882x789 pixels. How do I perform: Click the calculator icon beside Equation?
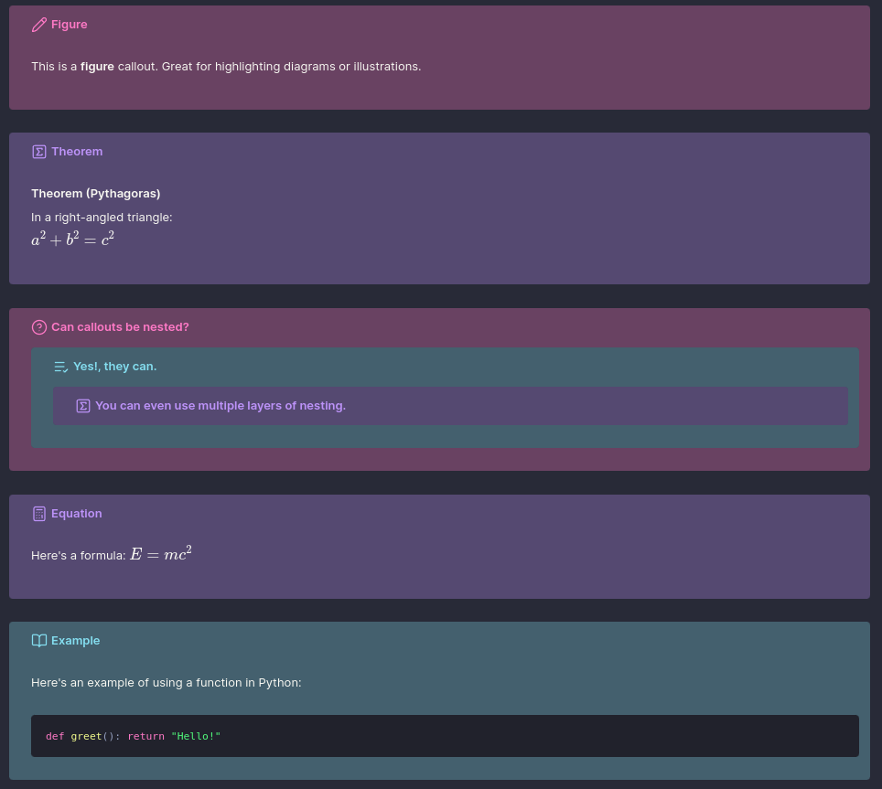(38, 514)
